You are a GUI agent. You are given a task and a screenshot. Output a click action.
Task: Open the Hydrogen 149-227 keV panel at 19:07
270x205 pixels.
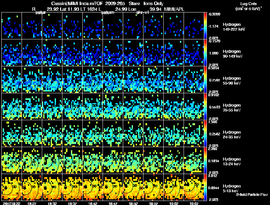coord(194,26)
